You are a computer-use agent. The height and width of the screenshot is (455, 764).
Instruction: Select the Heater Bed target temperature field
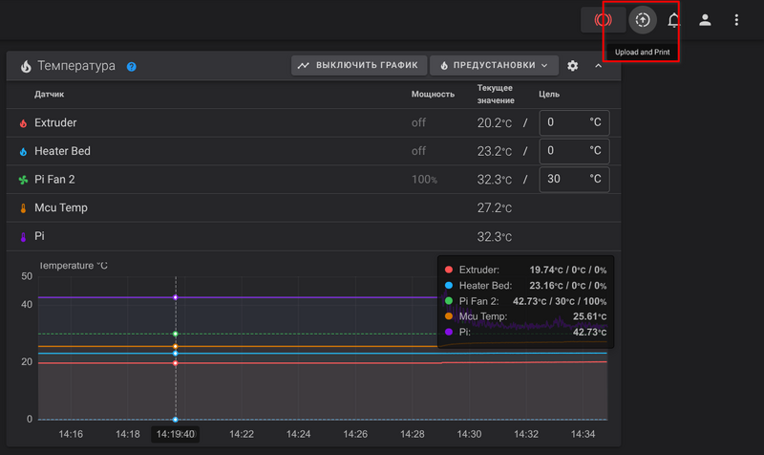coord(573,151)
